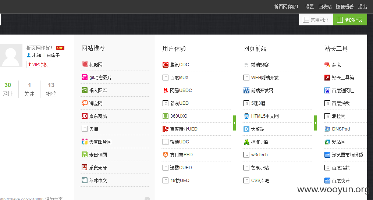The width and height of the screenshot is (373, 200).
Task: Open the 19楼UED link
Action: pos(180,181)
